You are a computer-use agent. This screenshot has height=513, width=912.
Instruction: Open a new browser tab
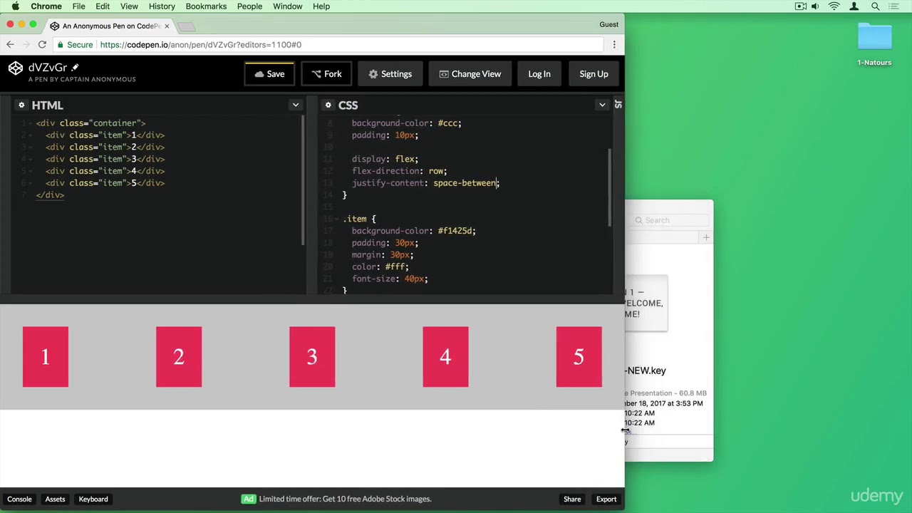tap(186, 26)
